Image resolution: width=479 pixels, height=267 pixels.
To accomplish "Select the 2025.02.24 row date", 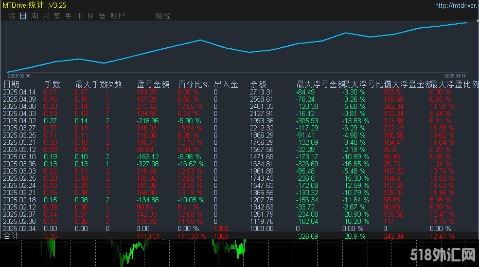I will (x=19, y=185).
